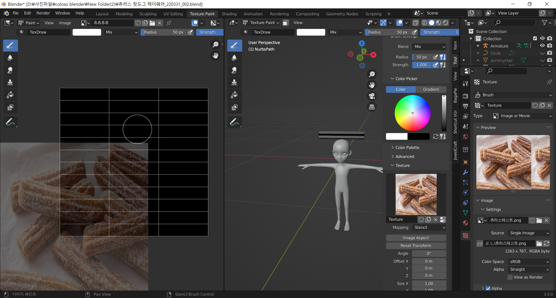Viewport: 556px width, 298px height.
Task: Open the Render properties tab icon
Action: pyautogui.click(x=465, y=96)
